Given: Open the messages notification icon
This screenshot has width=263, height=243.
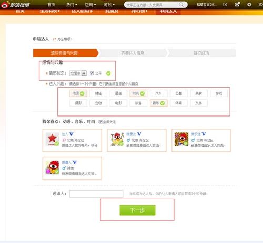Looking at the screenshot, I should (237, 4).
